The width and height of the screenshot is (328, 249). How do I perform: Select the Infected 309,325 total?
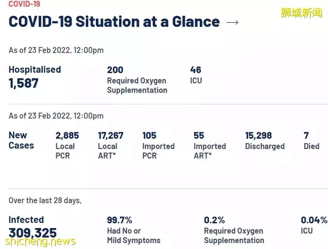[x=32, y=227]
